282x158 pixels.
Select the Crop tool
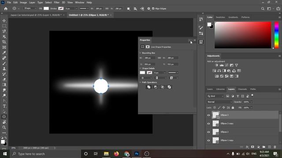pos(4,42)
